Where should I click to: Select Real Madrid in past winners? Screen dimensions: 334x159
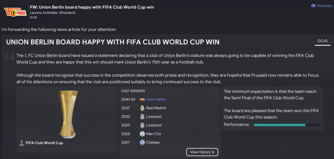156,108
